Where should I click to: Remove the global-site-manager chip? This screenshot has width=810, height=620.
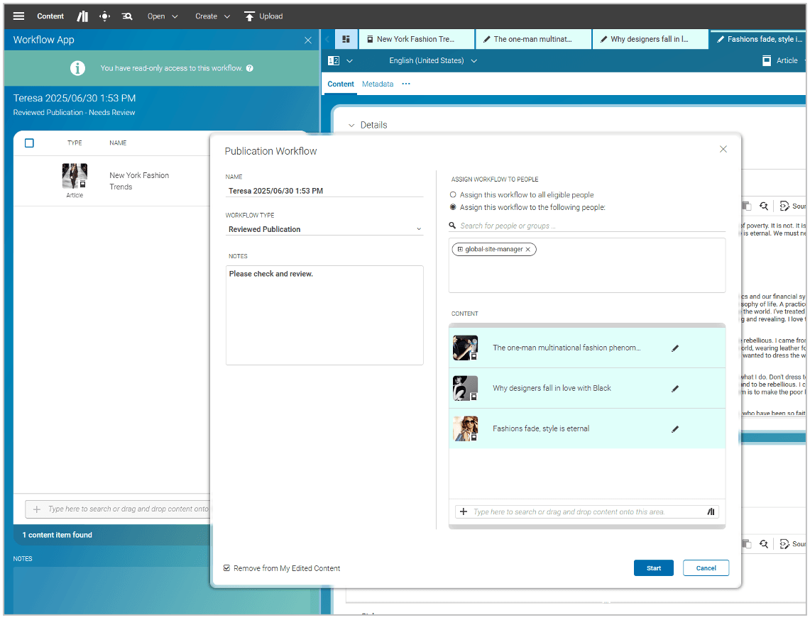pyautogui.click(x=528, y=250)
